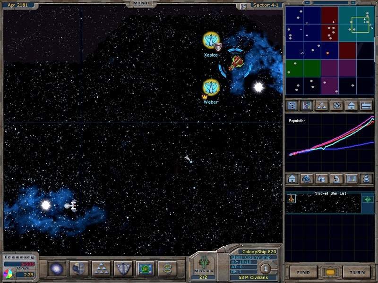Click the '53 M Civilians' label
378x283 pixels.
point(253,277)
